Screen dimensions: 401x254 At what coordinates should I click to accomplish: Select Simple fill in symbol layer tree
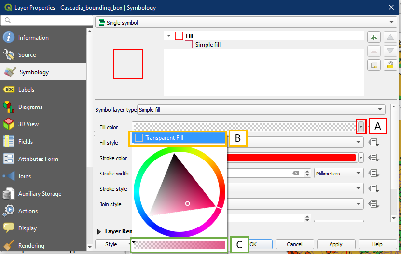tap(207, 45)
